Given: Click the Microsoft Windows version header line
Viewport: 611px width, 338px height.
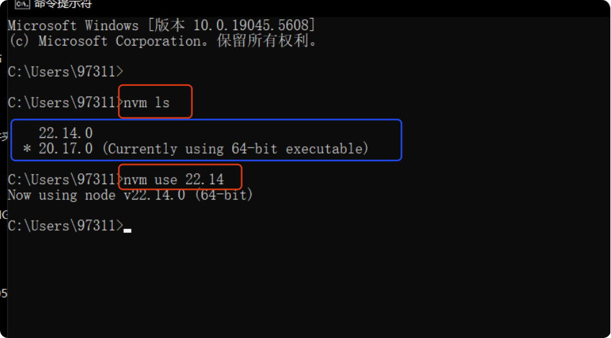Looking at the screenshot, I should tap(161, 26).
